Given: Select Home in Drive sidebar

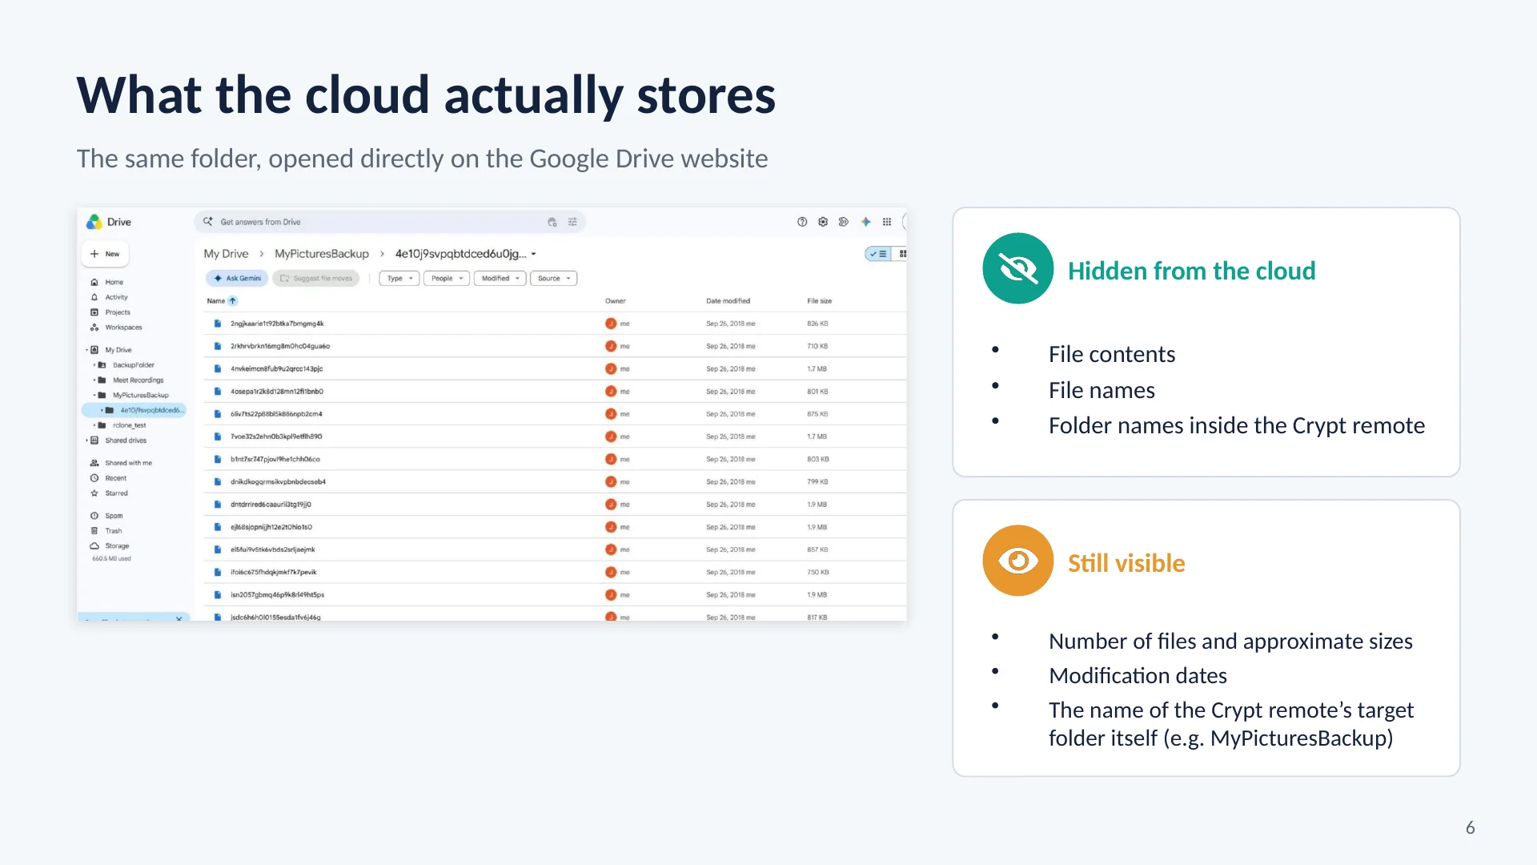Looking at the screenshot, I should point(114,282).
